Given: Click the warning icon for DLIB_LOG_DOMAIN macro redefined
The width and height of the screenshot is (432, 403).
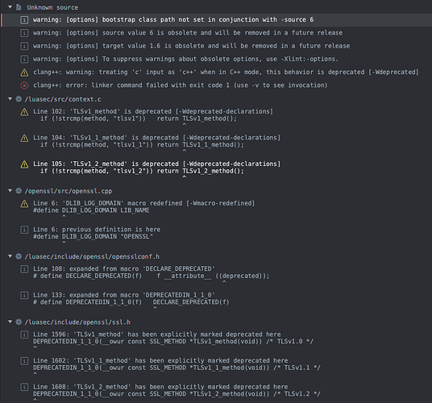Looking at the screenshot, I should [24, 204].
